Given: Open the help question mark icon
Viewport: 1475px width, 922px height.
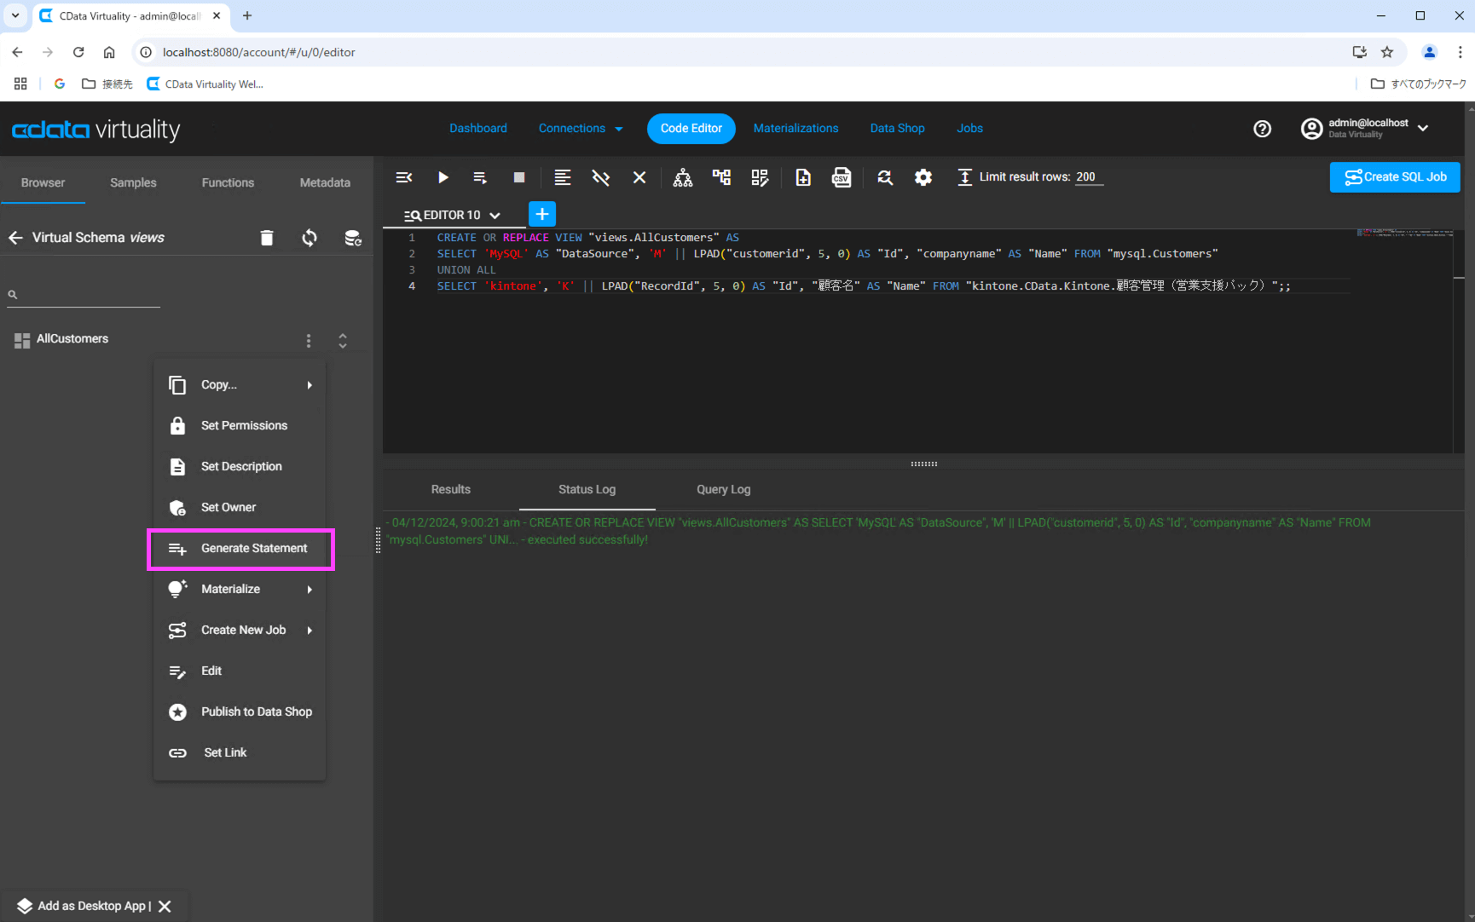Looking at the screenshot, I should coord(1262,129).
